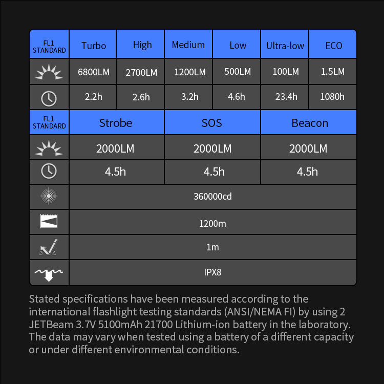Click the IPX8 rating value
Screen dimensions: 384x384
(212, 272)
